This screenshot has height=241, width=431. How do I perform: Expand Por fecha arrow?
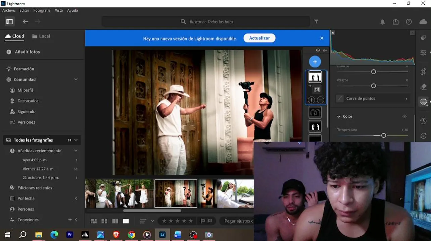[x=76, y=198]
